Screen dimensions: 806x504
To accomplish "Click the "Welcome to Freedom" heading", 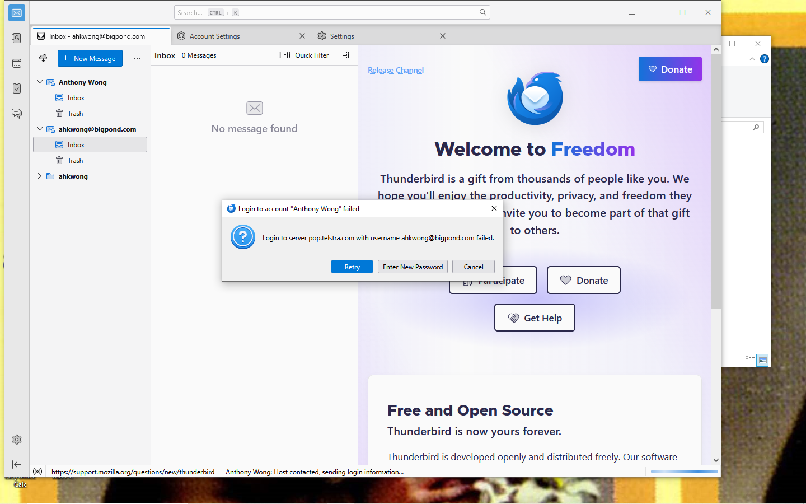I will click(x=535, y=149).
